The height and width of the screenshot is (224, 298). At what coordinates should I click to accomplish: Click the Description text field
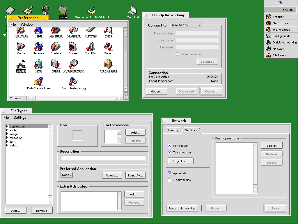pyautogui.click(x=103, y=158)
